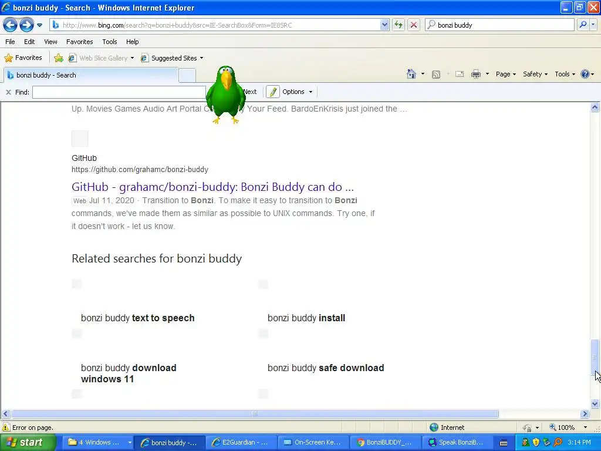601x451 pixels.
Task: Click the search magnifier button in search box
Action: 583,25
